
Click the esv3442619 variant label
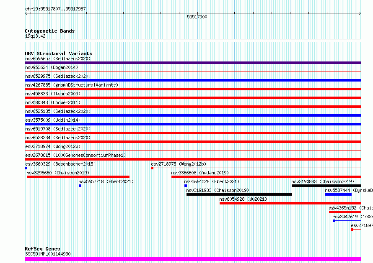[352, 217]
